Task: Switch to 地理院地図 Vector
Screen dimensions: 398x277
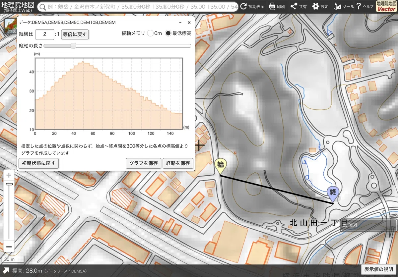Action: (x=386, y=6)
